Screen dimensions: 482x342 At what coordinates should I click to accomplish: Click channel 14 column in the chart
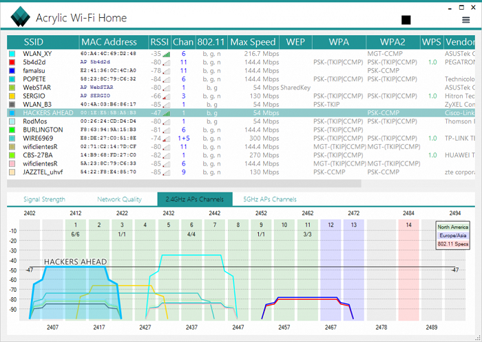408,270
